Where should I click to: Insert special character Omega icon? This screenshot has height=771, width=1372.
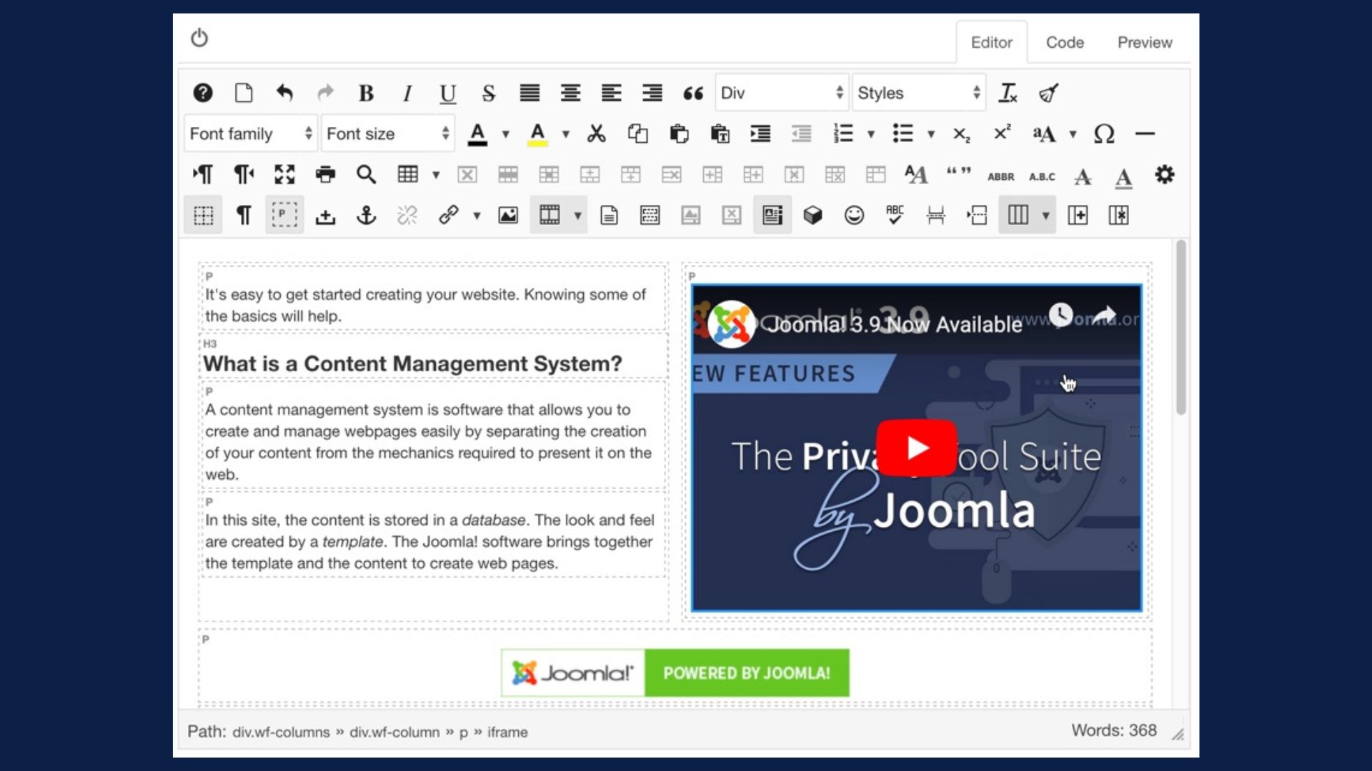pos(1104,133)
